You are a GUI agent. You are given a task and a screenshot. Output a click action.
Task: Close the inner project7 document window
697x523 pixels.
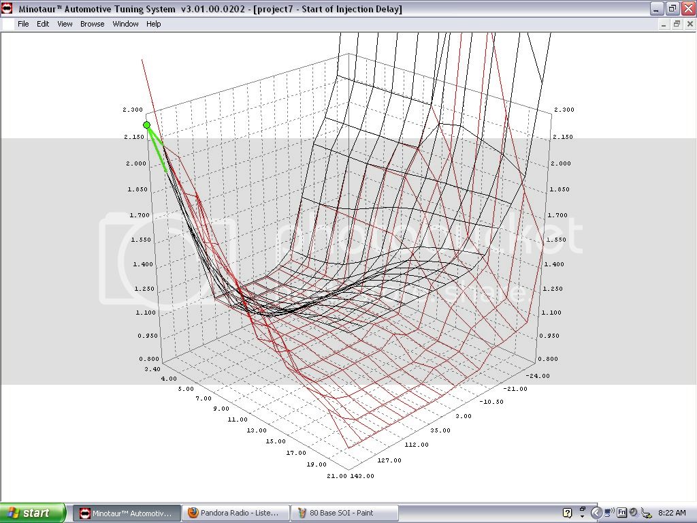pyautogui.click(x=690, y=24)
